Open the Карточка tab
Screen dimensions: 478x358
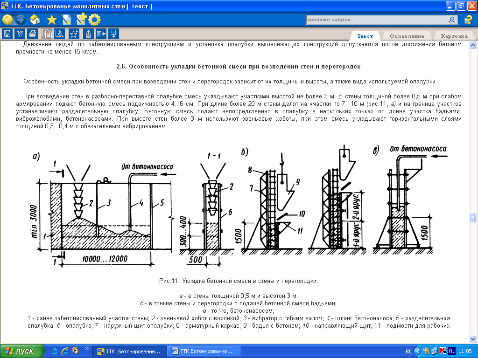tap(454, 36)
